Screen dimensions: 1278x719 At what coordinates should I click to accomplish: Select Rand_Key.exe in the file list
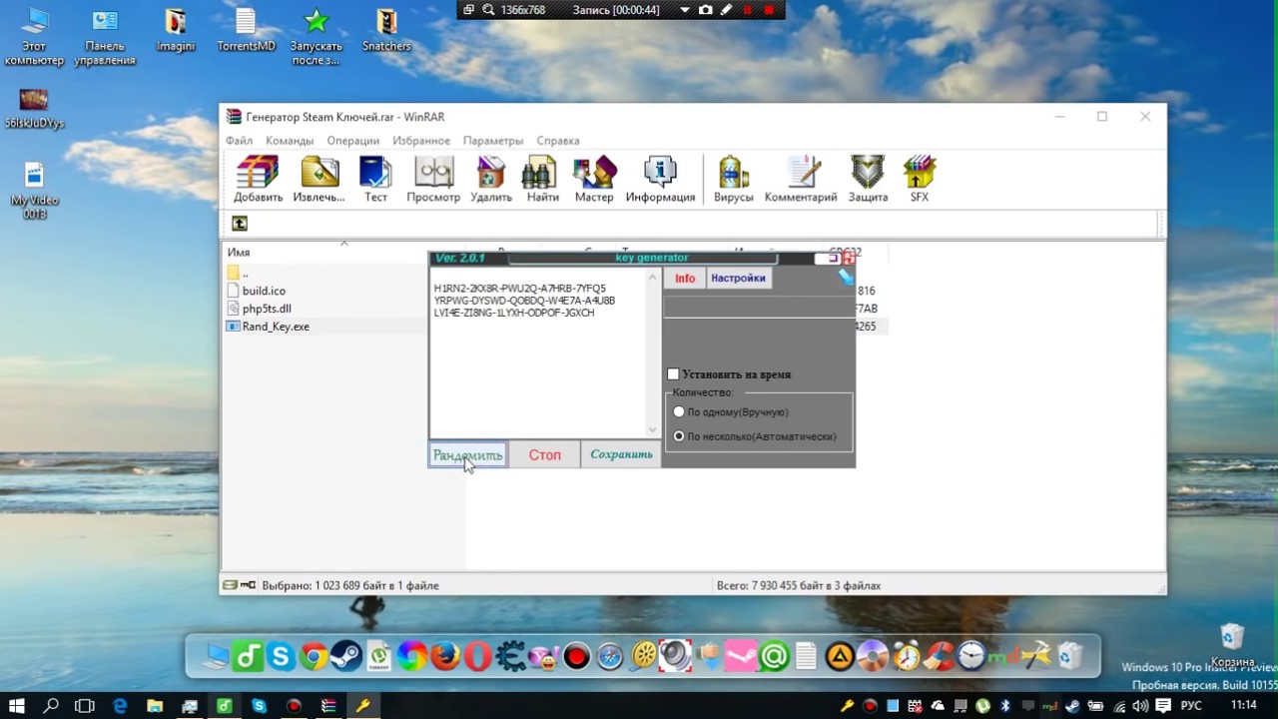(276, 327)
